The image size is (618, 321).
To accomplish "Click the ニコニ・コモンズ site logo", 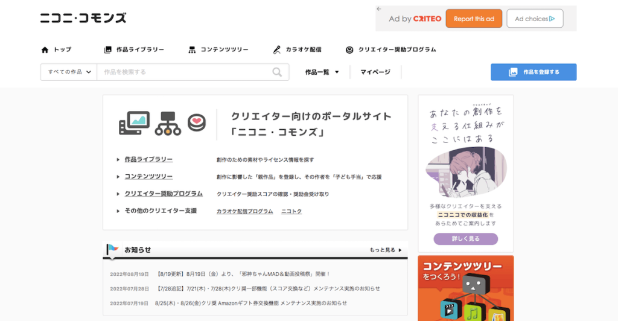I will point(83,18).
